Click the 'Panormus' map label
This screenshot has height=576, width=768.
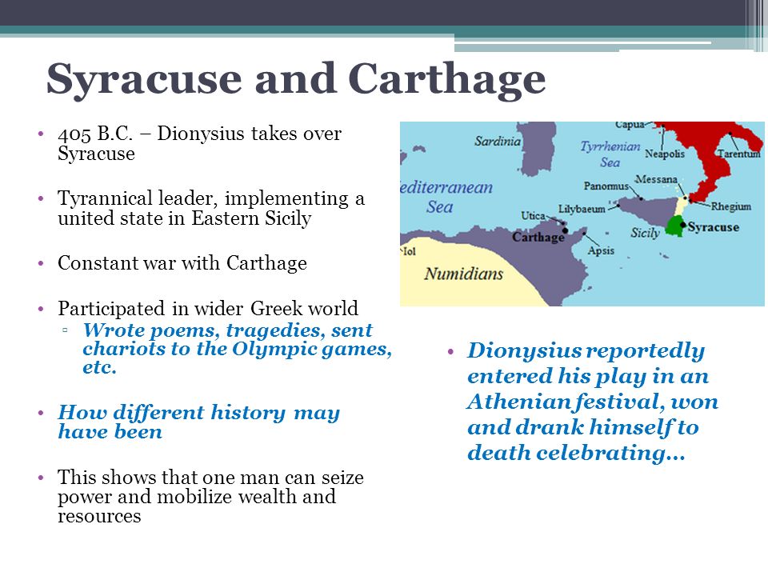click(606, 186)
